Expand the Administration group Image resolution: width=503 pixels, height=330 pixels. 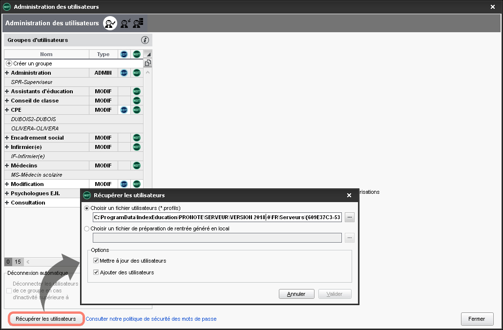click(7, 73)
